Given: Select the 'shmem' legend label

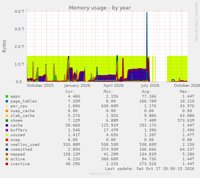Looking at the screenshot, I should [16, 121].
